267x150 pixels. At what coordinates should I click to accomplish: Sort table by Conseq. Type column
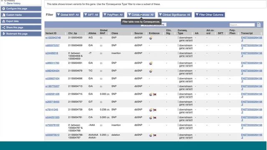[182, 32]
